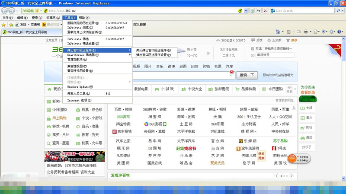
Task: Open 管理加载项 from Tools menu
Action: [97, 59]
